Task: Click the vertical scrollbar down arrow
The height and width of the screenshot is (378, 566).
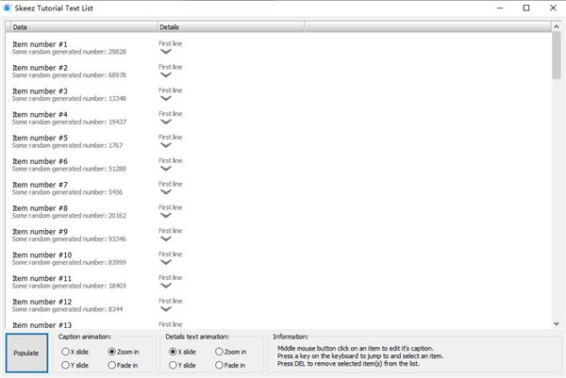Action: [x=557, y=323]
